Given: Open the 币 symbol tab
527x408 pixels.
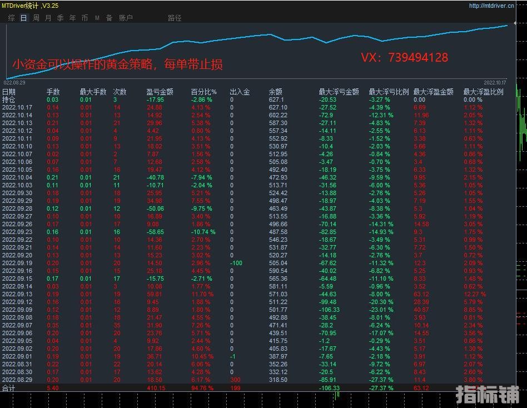Looking at the screenshot, I should pos(84,18).
